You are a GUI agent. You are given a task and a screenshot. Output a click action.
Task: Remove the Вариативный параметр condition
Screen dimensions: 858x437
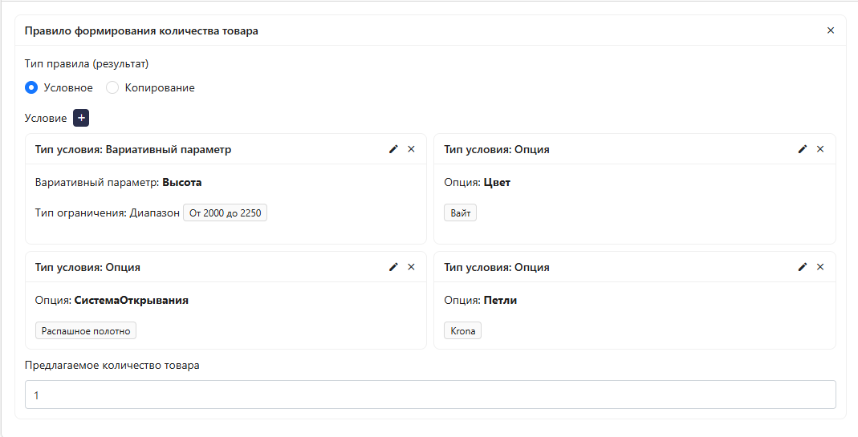pyautogui.click(x=411, y=149)
